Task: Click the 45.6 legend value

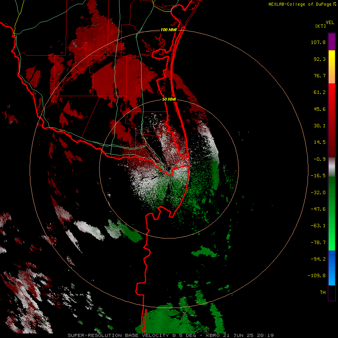Action: coord(320,109)
